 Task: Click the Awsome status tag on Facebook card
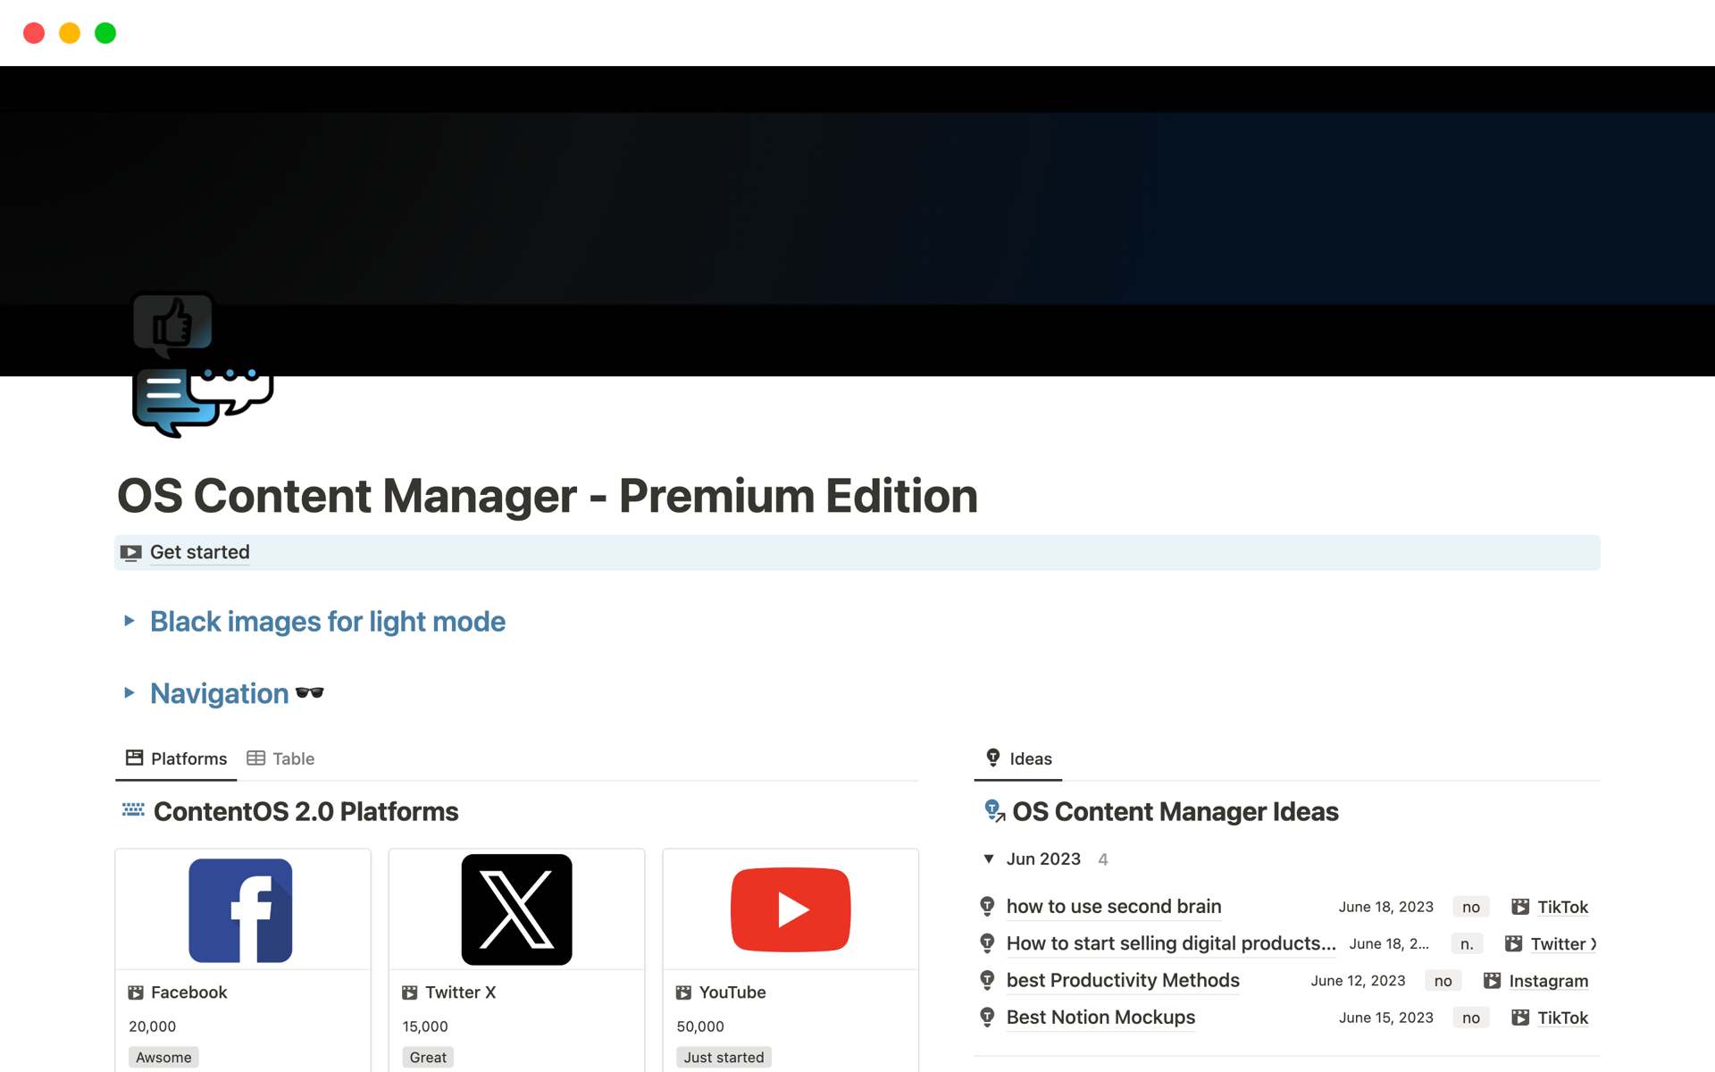(x=163, y=1058)
